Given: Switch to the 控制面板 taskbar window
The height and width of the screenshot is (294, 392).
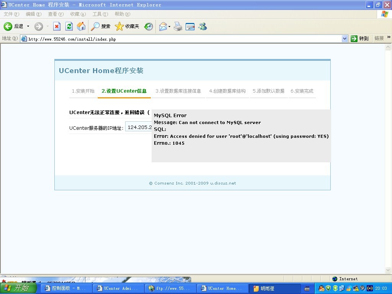Looking at the screenshot, I should [x=66, y=289].
